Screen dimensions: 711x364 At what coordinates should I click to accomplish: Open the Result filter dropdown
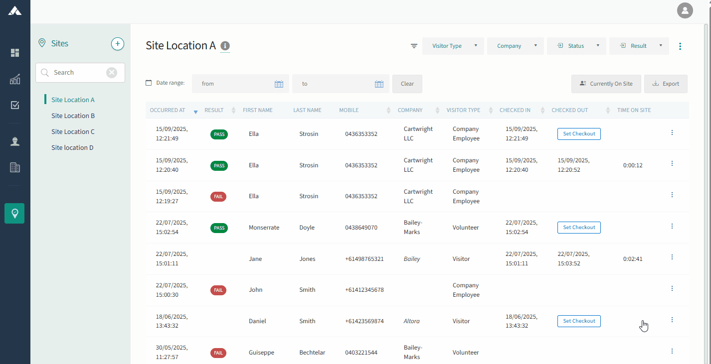click(639, 46)
